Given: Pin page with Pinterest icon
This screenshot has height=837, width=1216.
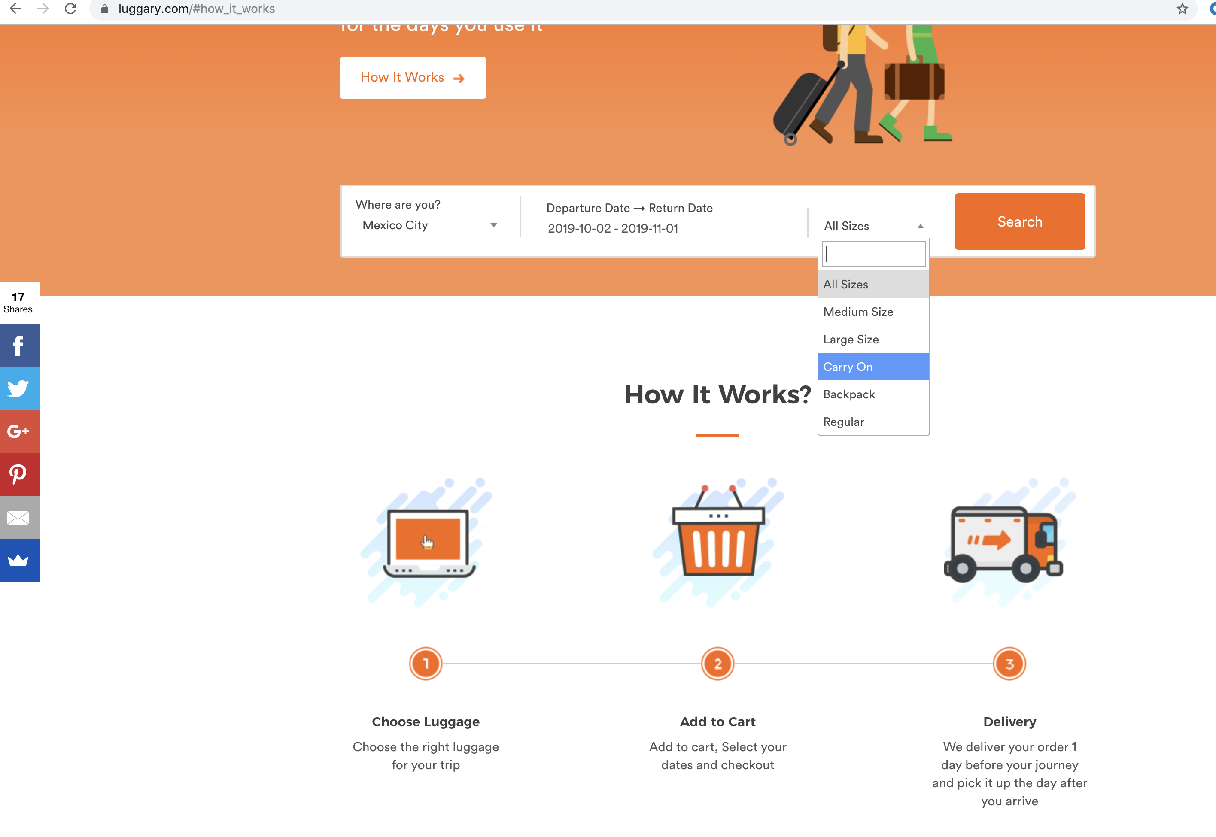Looking at the screenshot, I should click(19, 475).
